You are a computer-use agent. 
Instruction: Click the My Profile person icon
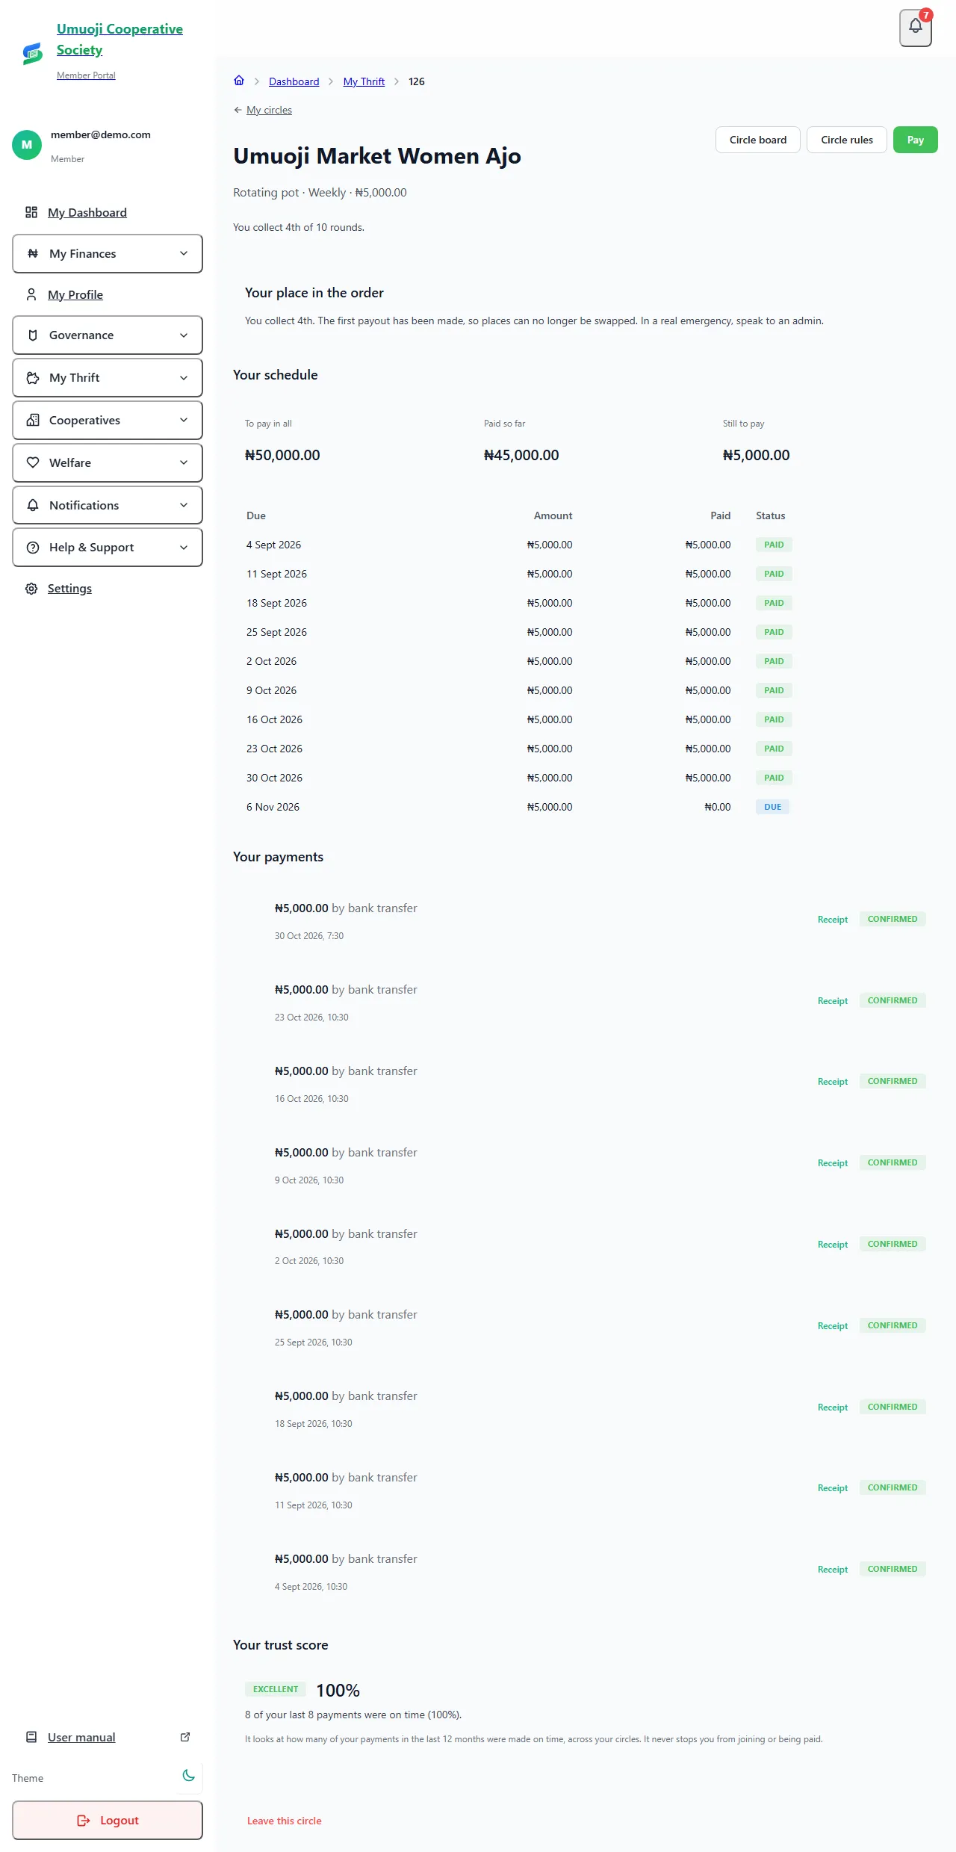coord(31,294)
